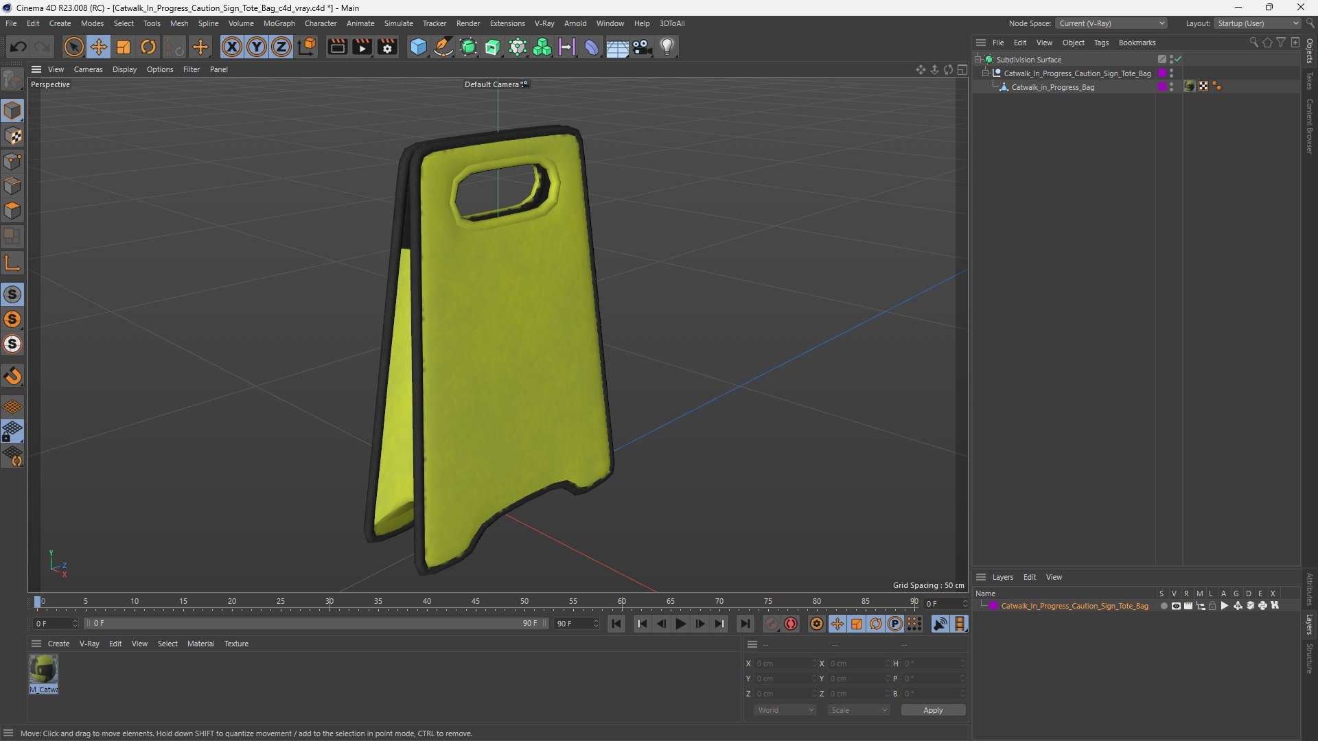Add a Camera object
This screenshot has height=741, width=1318.
(642, 47)
